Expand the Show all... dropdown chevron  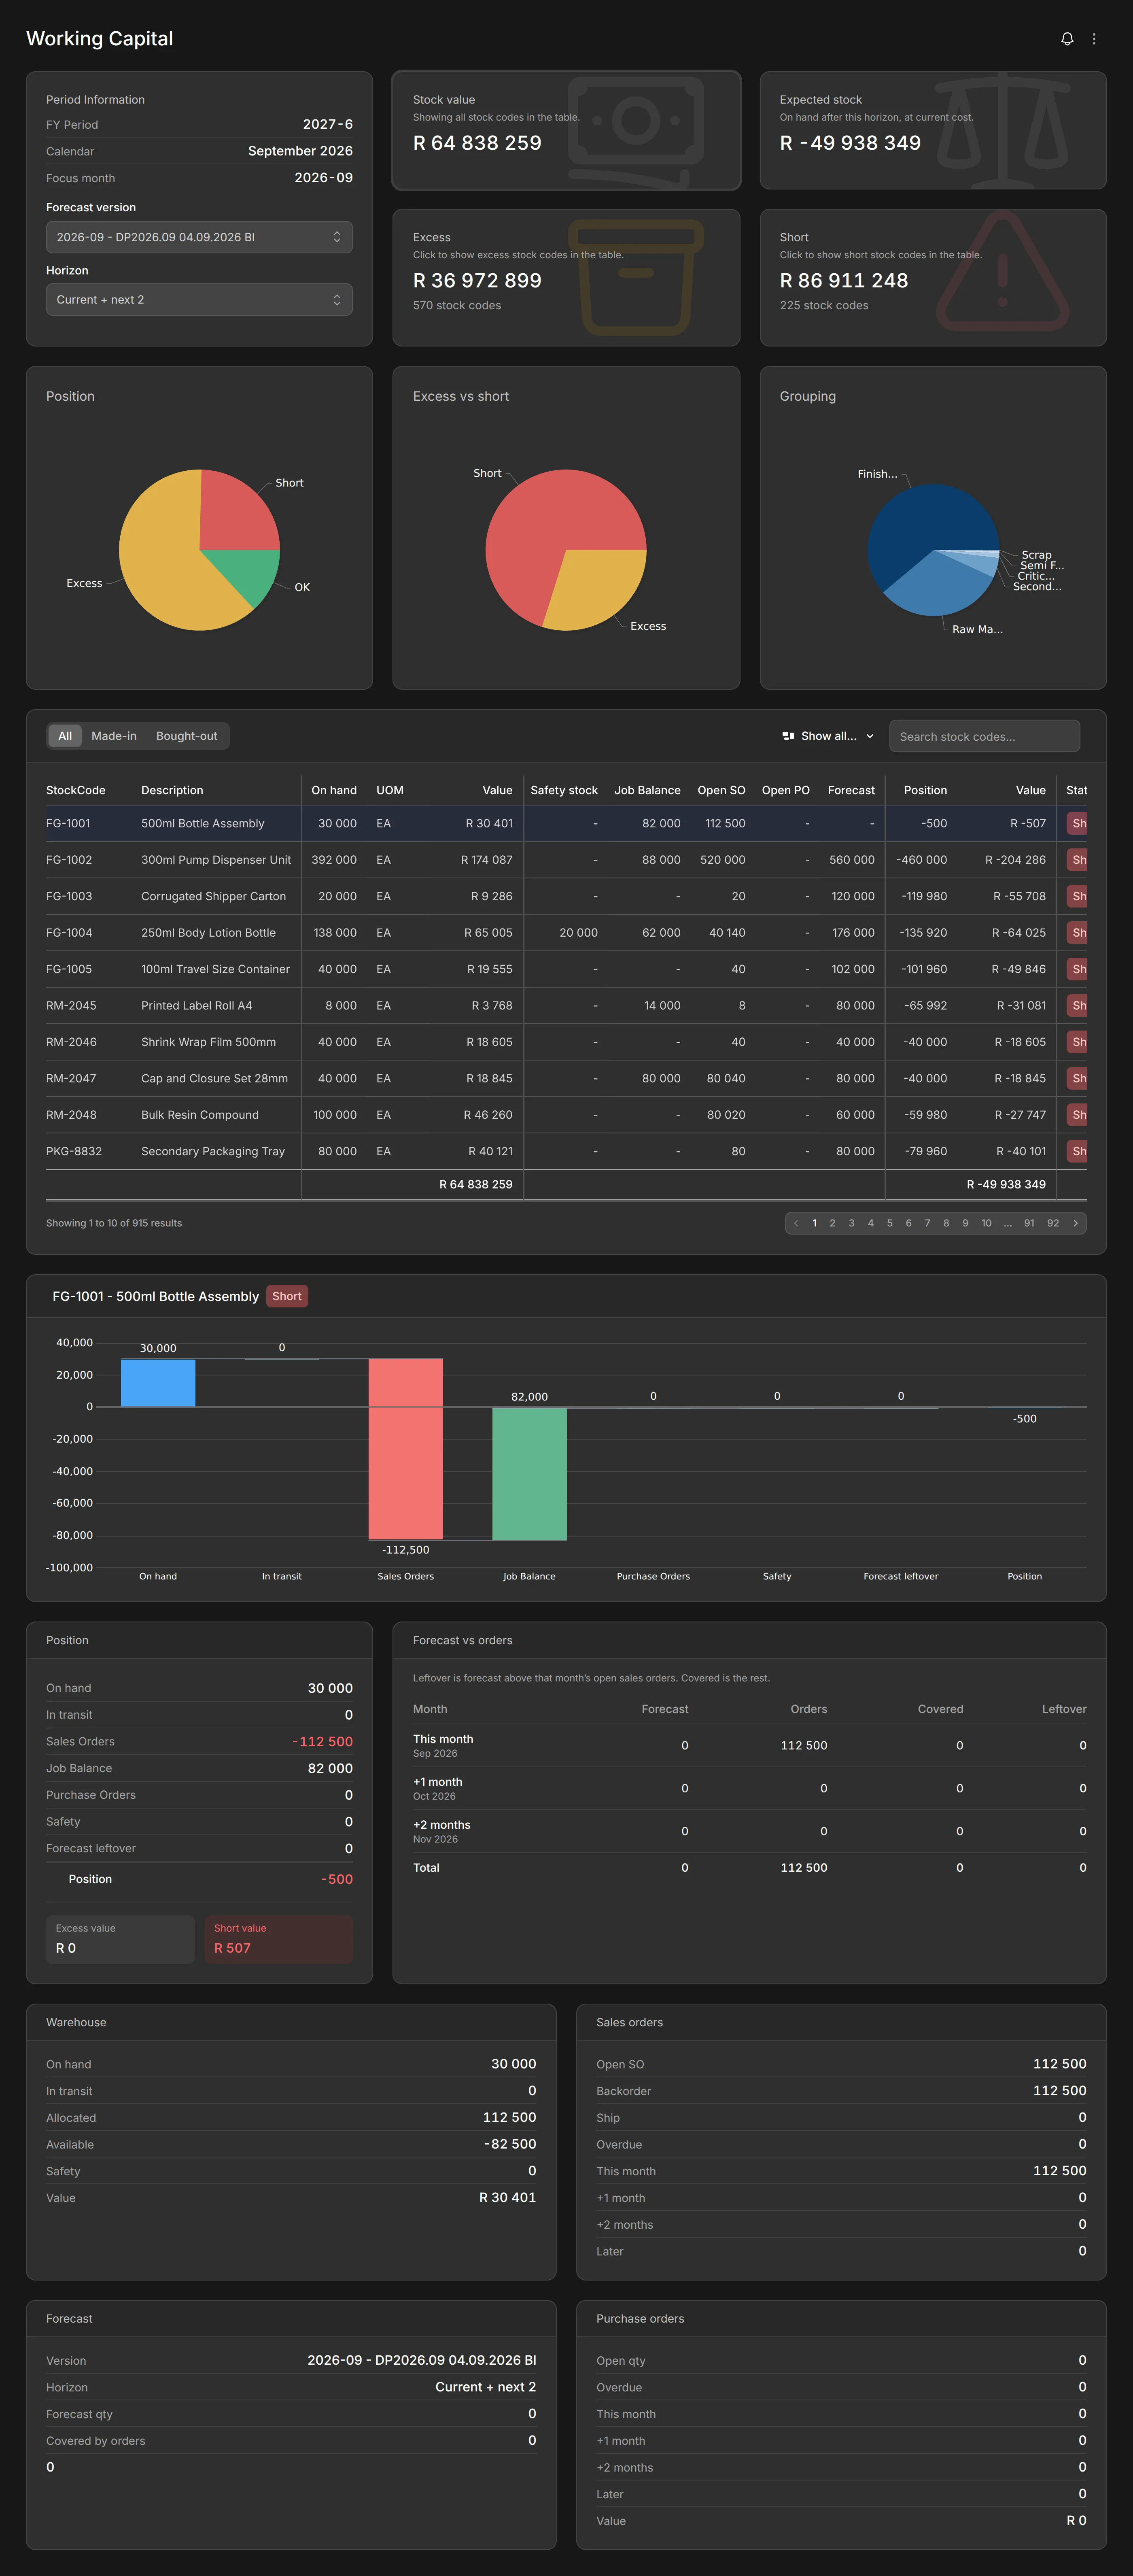(870, 736)
